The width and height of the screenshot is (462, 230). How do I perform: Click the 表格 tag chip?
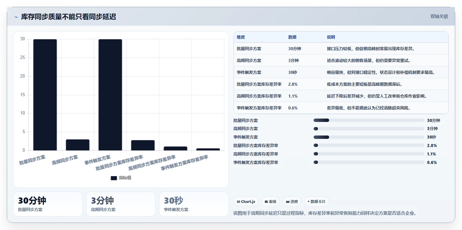point(270,202)
